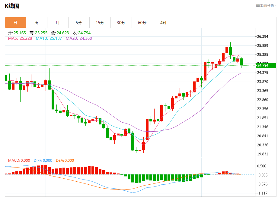This screenshot has height=197, width=278.
Task: Click the 20.841 price axis label
Action: tap(263, 136)
